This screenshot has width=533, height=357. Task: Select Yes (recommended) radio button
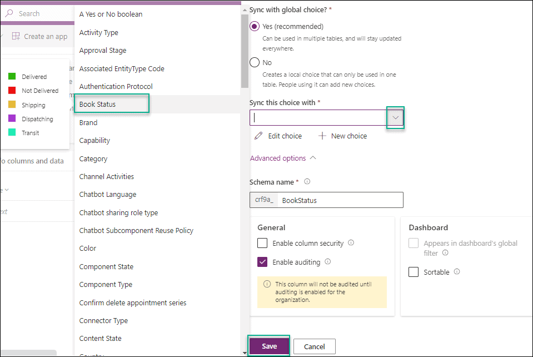click(255, 26)
